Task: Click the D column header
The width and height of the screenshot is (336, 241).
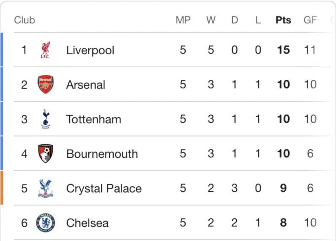Action: coord(234,20)
